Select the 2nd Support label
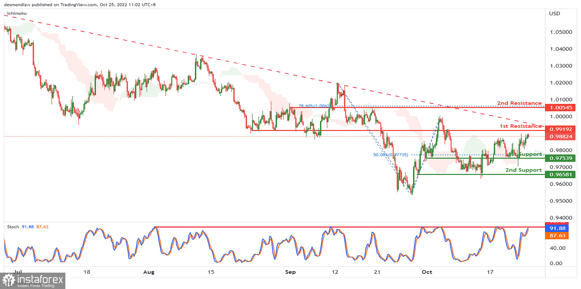 [x=524, y=170]
